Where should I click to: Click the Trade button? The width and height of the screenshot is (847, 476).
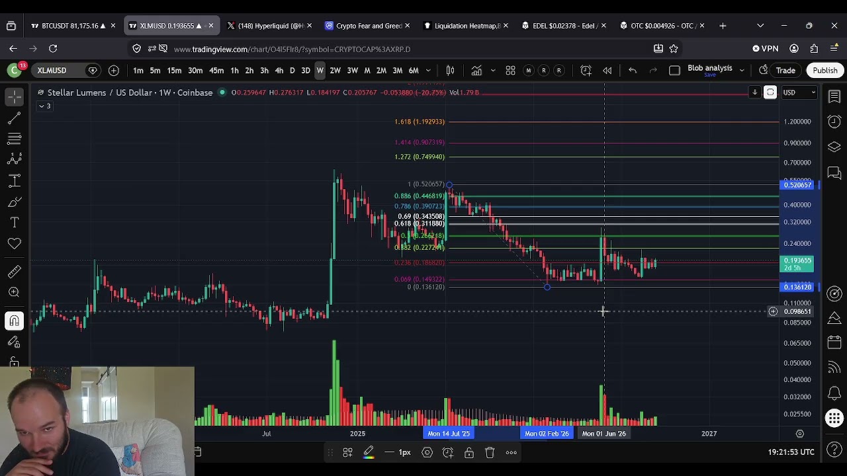pos(785,70)
